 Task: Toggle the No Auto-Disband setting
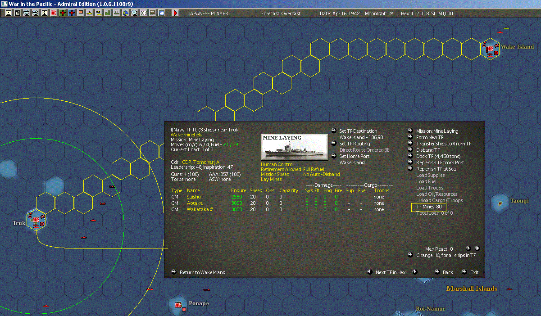point(322,175)
